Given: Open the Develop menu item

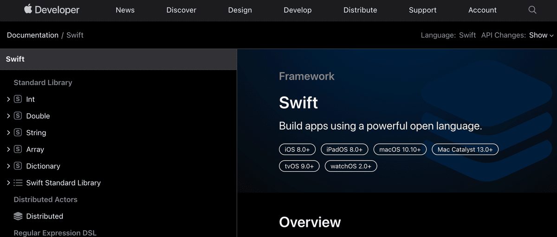Looking at the screenshot, I should click(298, 10).
